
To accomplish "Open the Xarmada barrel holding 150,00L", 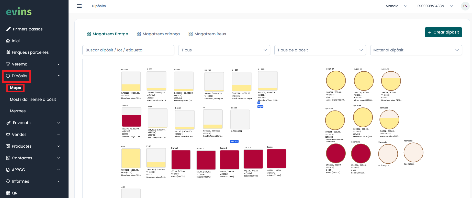I will point(389,119).
